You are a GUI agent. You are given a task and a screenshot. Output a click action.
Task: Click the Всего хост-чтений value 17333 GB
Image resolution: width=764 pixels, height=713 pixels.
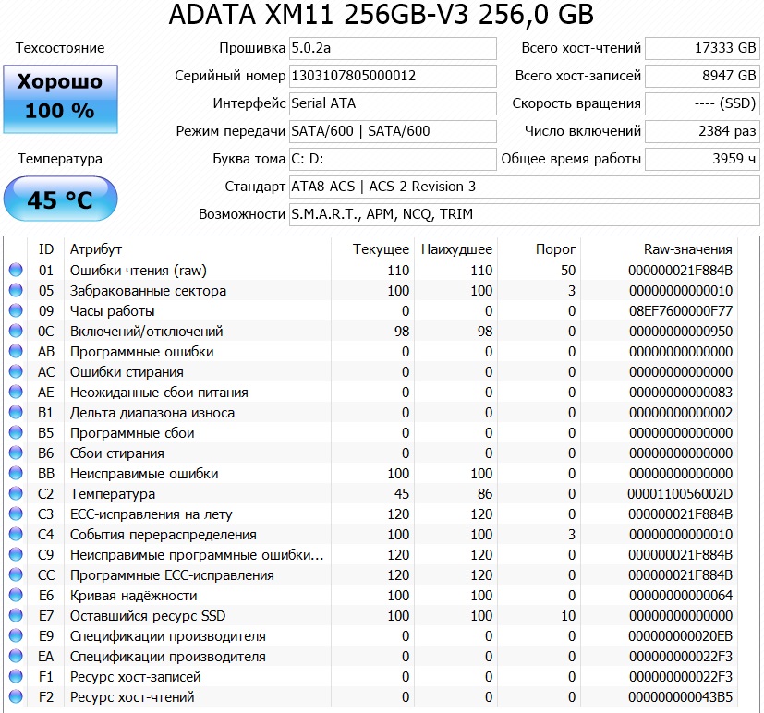pyautogui.click(x=702, y=48)
